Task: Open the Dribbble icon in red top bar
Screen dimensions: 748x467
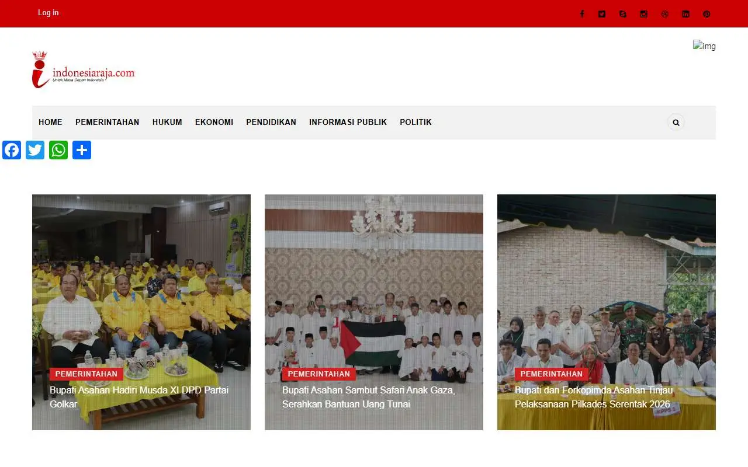Action: pos(665,14)
